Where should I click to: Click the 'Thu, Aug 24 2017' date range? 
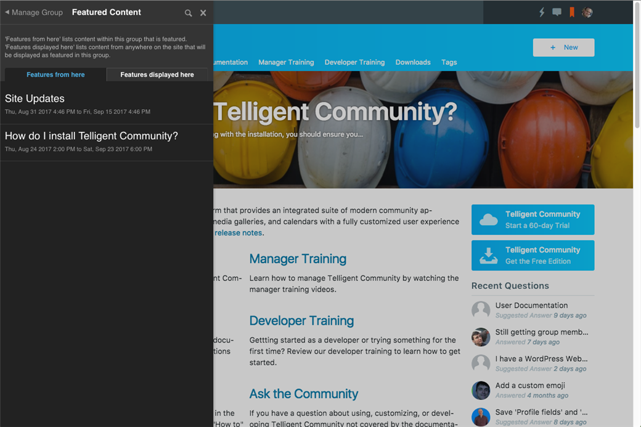coord(78,149)
